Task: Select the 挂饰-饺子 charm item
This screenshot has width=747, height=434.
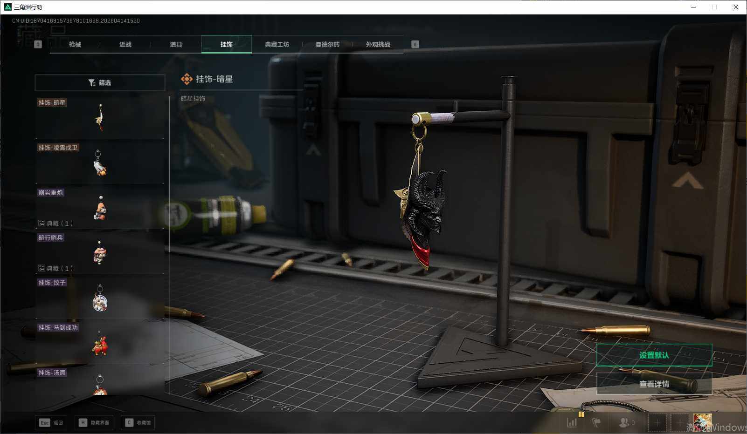Action: pyautogui.click(x=100, y=298)
